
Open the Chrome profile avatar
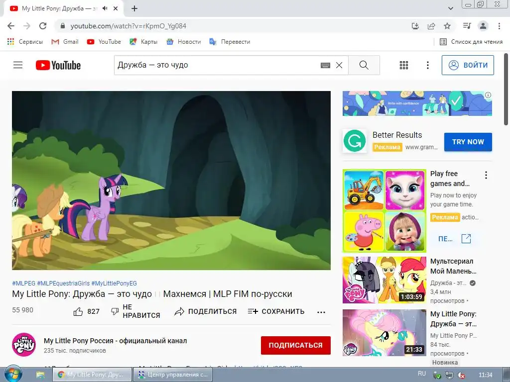pos(483,26)
